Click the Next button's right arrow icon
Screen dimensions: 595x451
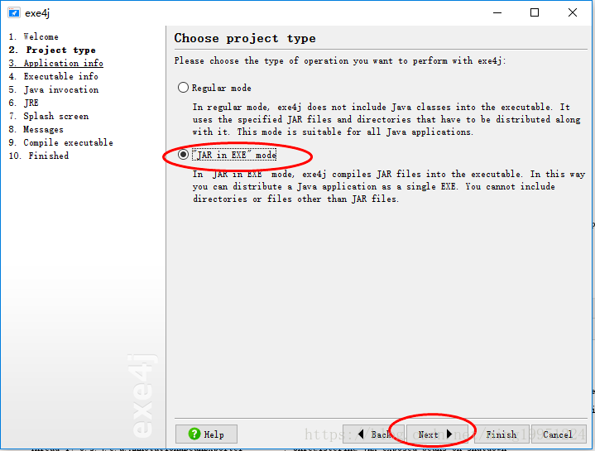449,434
